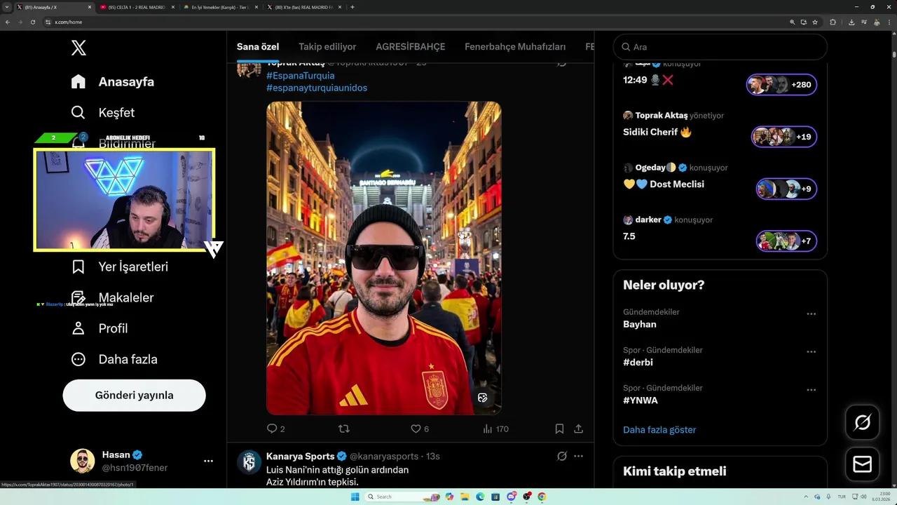Click Grok icon on Kanarya Sports post

[x=561, y=456]
